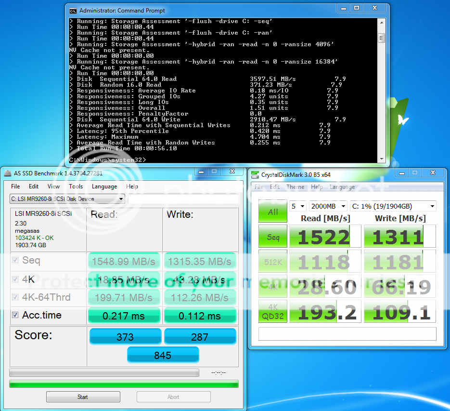The width and height of the screenshot is (450, 411).
Task: Open the 2000MB test size dropdown
Action: click(x=328, y=206)
